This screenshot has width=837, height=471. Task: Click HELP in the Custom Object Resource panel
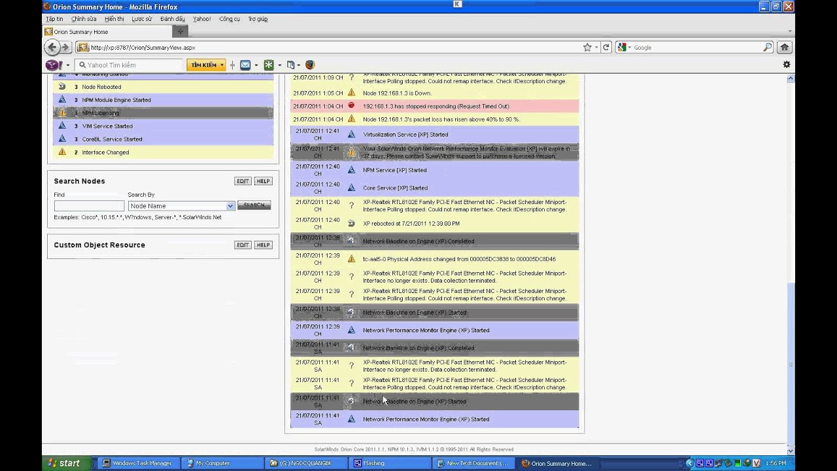(263, 245)
